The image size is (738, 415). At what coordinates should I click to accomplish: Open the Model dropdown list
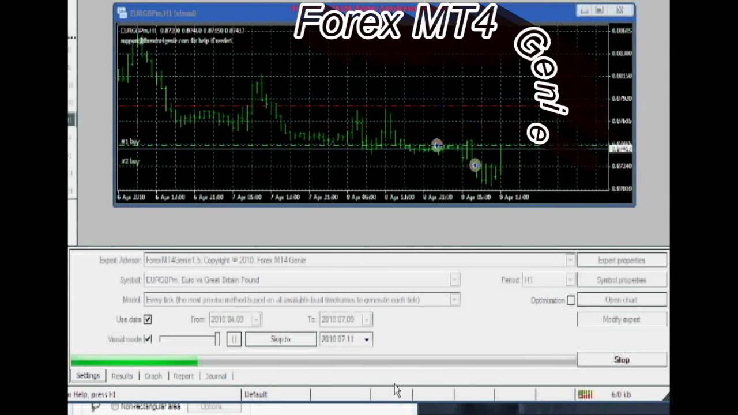(x=454, y=300)
